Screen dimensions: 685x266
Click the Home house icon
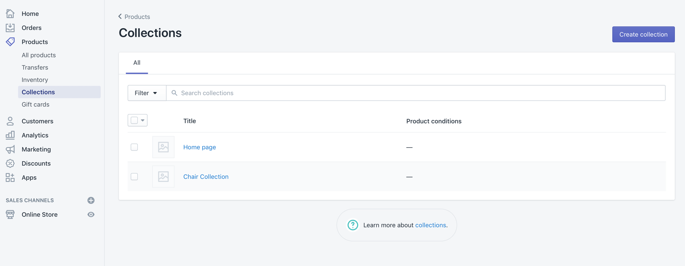[x=10, y=14]
